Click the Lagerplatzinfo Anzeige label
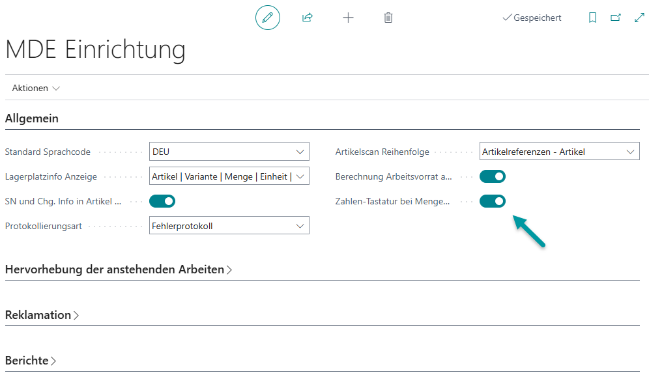This screenshot has height=384, width=649. (x=51, y=176)
